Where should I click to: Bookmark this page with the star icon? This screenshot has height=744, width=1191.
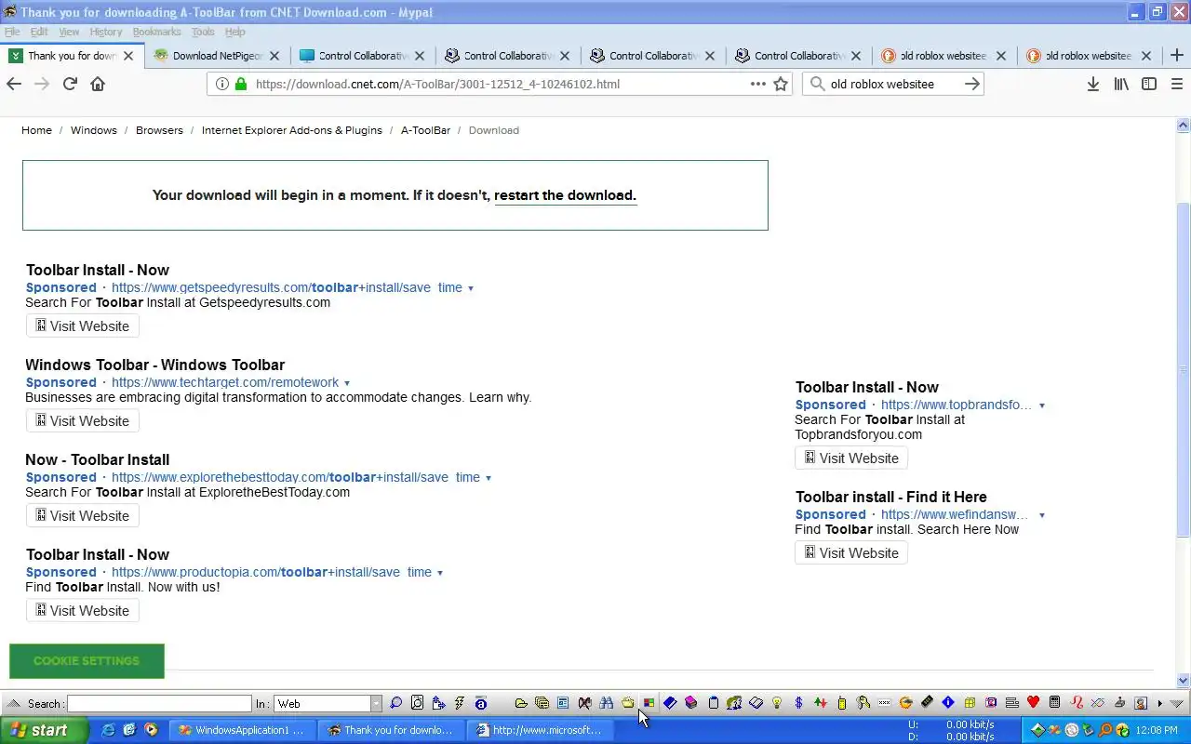(x=781, y=84)
